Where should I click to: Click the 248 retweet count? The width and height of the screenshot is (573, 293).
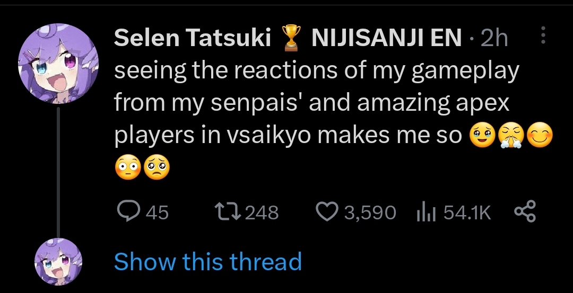click(x=262, y=213)
